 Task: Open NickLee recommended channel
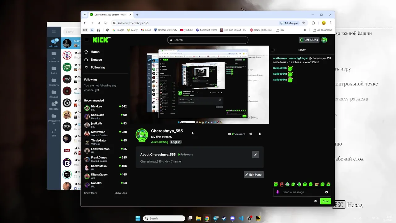pos(105,108)
